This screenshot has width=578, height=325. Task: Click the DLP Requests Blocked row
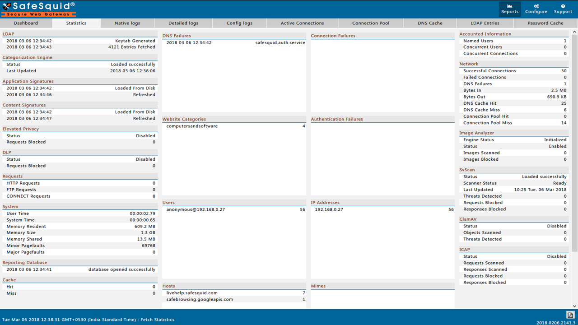point(80,166)
